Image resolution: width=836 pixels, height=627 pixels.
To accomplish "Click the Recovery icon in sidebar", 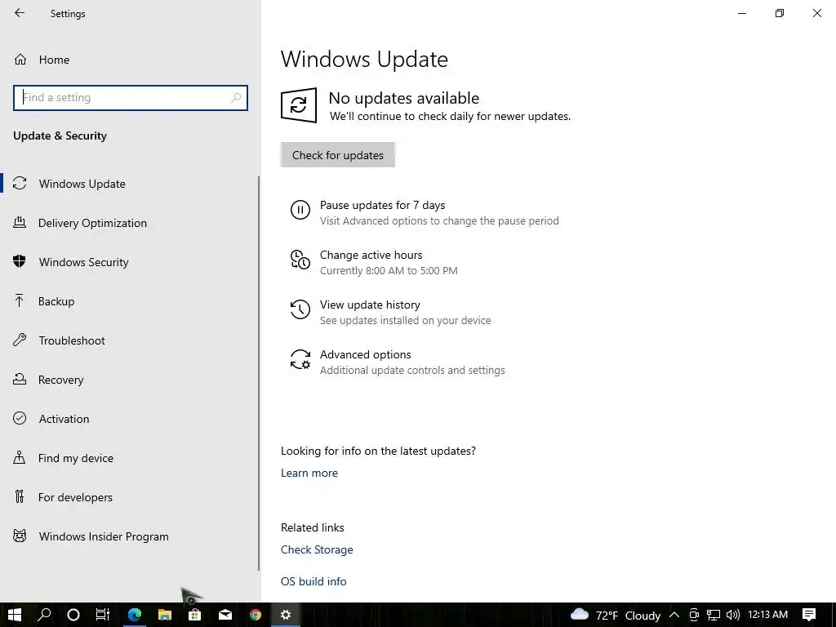I will [x=20, y=379].
